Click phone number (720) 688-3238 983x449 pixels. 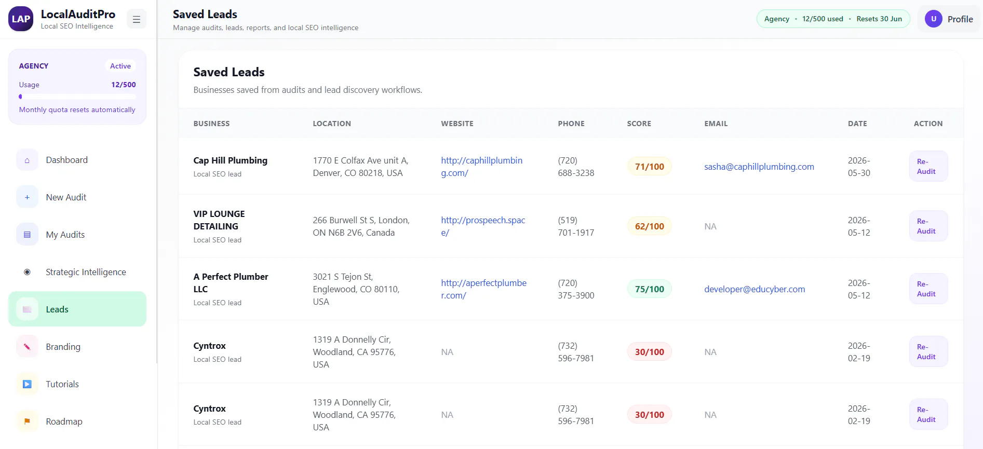coord(576,167)
